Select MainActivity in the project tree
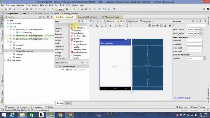Viewport: 210px width, 118px height. click(27, 33)
